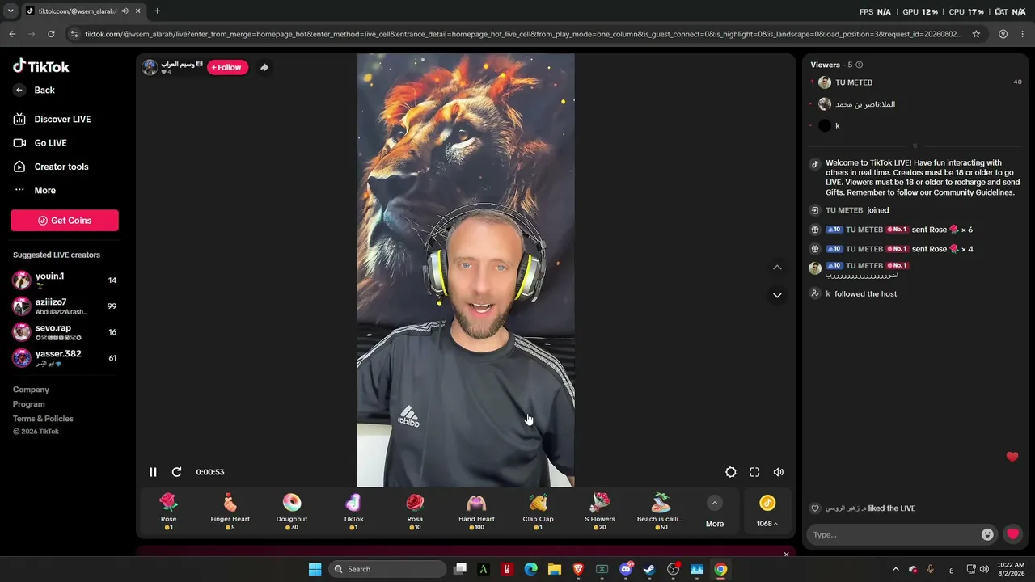The height and width of the screenshot is (582, 1035).
Task: Open Steam from taskbar
Action: pos(648,569)
